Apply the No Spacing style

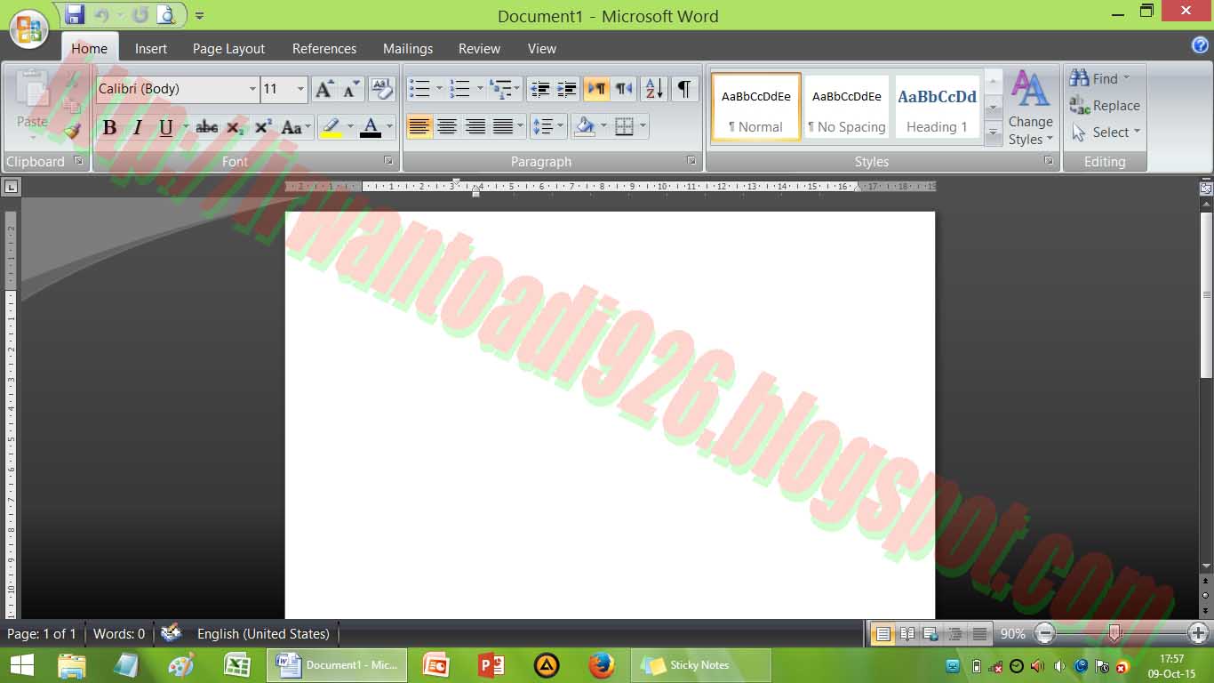click(x=846, y=107)
